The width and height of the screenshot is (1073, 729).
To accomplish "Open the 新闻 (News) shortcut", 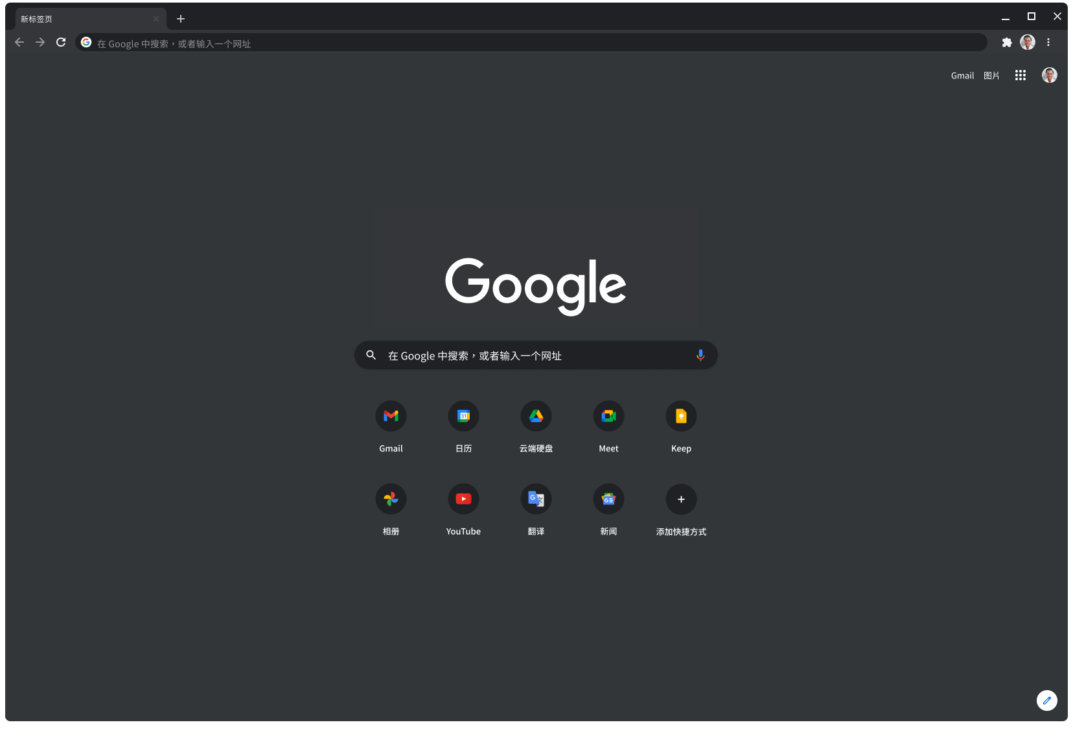I will (x=608, y=499).
